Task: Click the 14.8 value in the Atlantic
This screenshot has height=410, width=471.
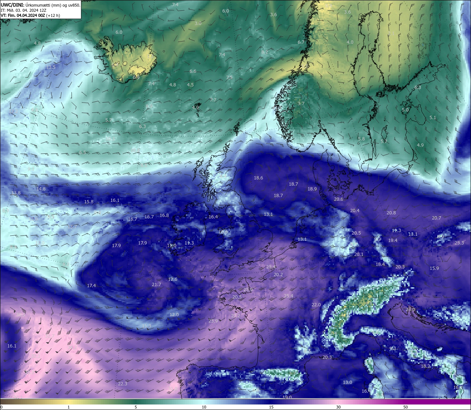Action: 41,189
